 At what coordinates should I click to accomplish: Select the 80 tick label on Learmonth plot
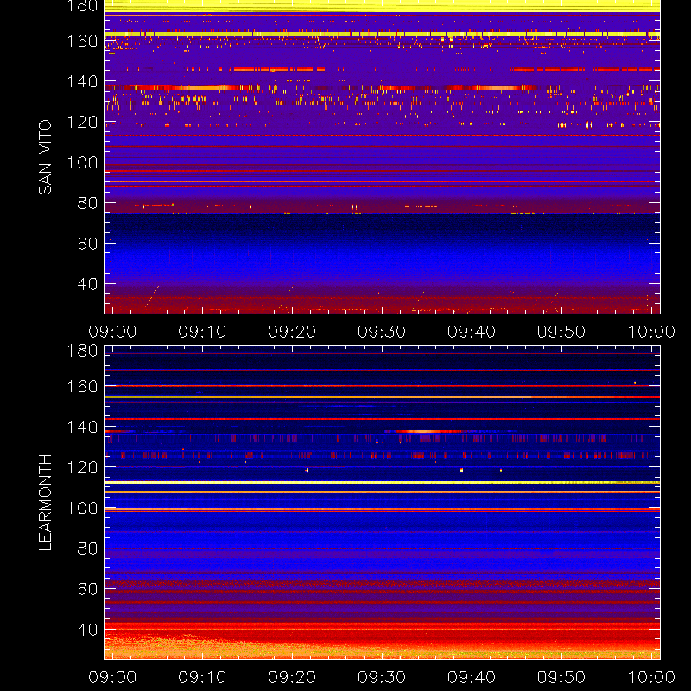(x=88, y=548)
